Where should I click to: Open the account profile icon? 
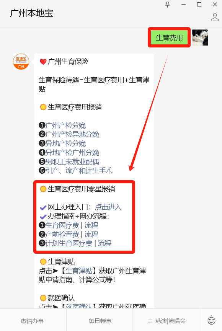[x=215, y=17]
